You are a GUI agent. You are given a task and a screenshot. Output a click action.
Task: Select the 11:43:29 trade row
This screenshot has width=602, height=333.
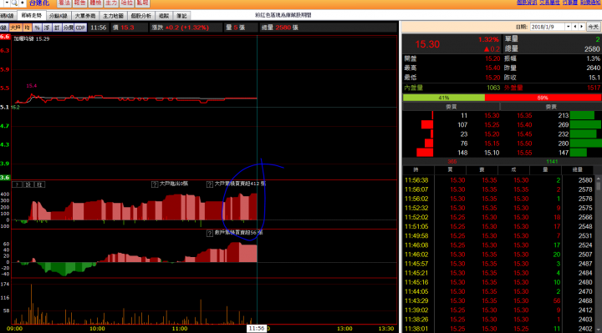pyautogui.click(x=498, y=300)
